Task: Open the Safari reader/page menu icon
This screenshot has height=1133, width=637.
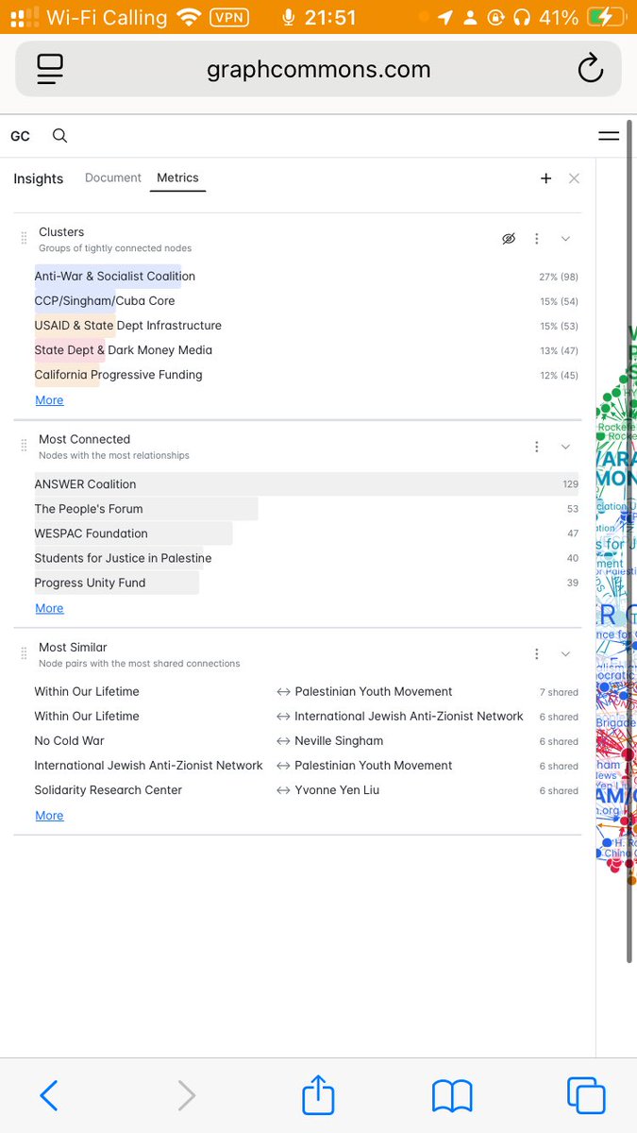Action: coord(50,69)
